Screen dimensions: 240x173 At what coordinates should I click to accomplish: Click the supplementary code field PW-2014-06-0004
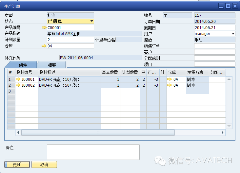pos(100,58)
